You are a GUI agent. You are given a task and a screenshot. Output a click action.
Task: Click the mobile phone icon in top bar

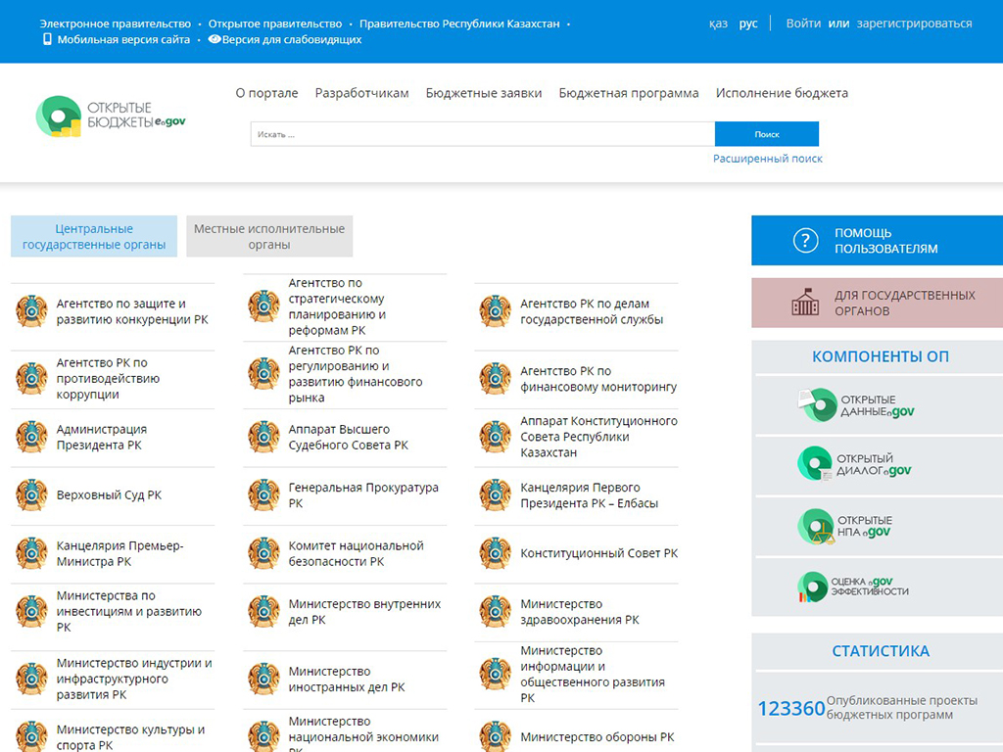pyautogui.click(x=47, y=39)
